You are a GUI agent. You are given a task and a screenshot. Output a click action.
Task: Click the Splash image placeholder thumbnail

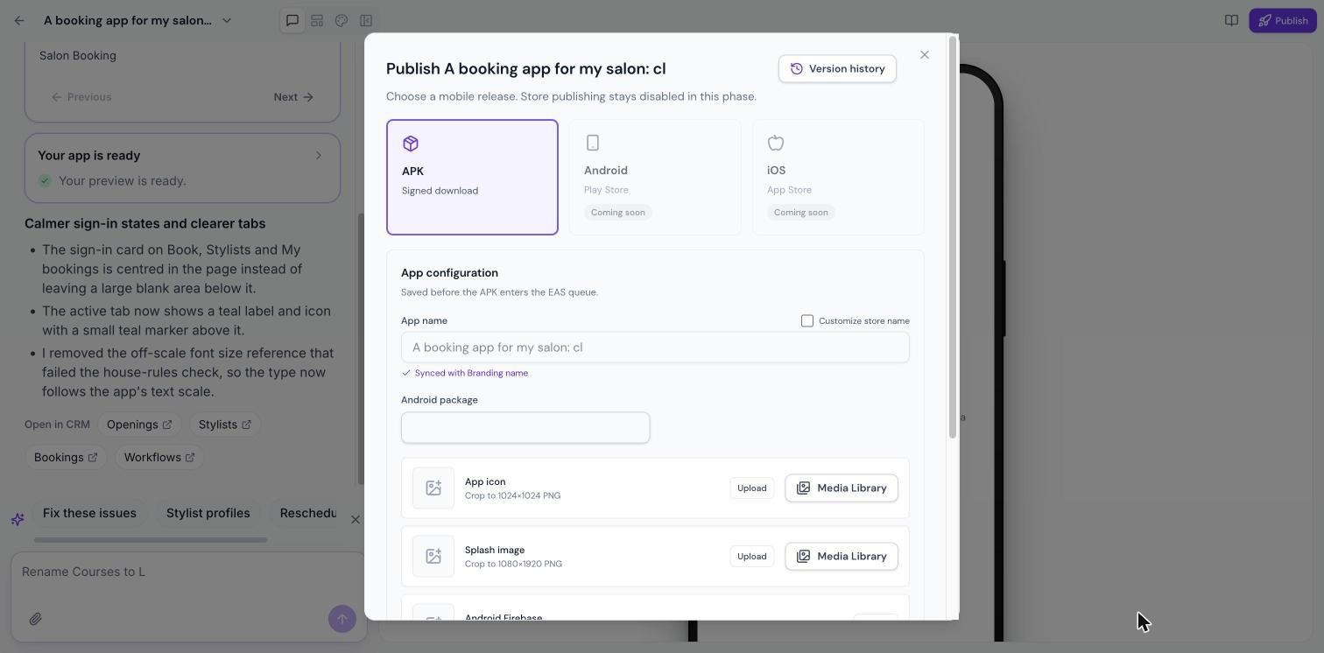pyautogui.click(x=433, y=556)
